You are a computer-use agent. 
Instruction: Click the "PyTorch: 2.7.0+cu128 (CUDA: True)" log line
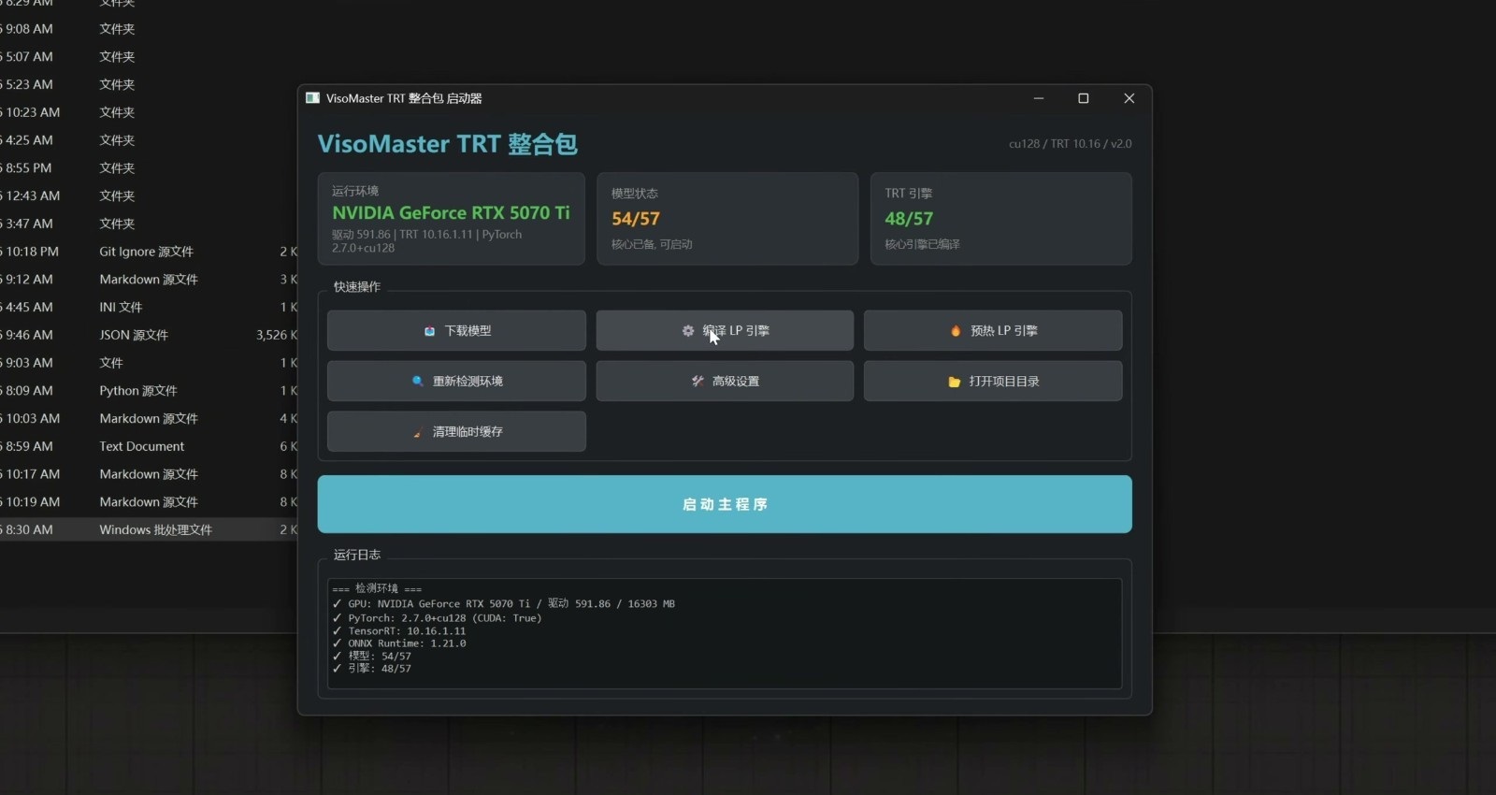point(437,618)
